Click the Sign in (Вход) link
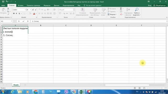This screenshot has height=94, width=168. click(150, 5)
